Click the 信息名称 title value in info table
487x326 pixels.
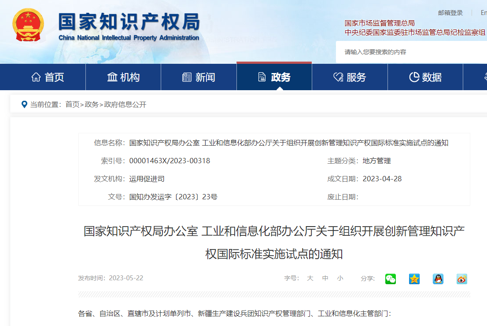click(289, 143)
